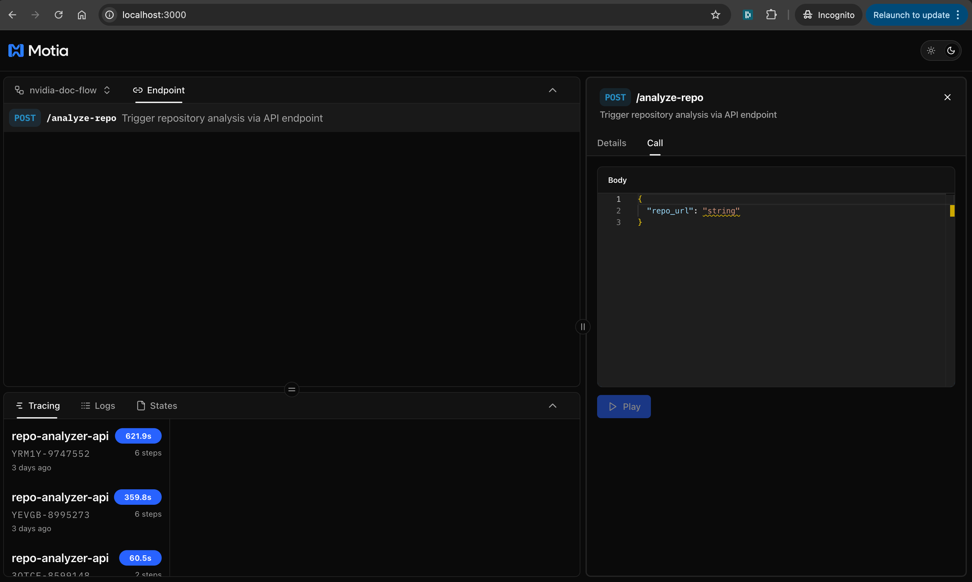Click the Motia logo icon
Screen dimensions: 972x582
pos(16,51)
